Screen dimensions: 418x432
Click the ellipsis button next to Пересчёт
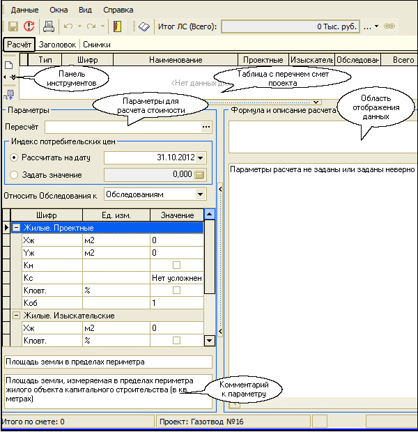click(x=206, y=127)
